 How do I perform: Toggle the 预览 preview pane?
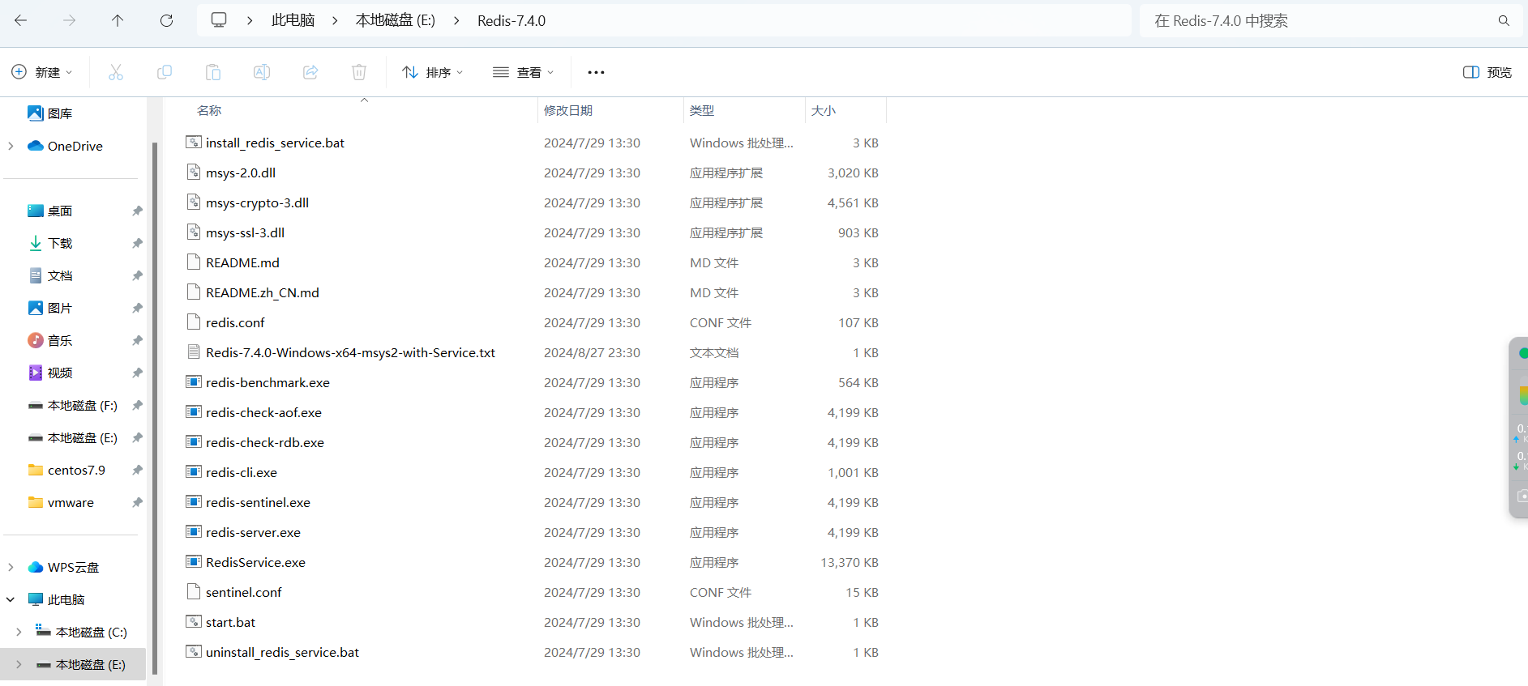1487,72
